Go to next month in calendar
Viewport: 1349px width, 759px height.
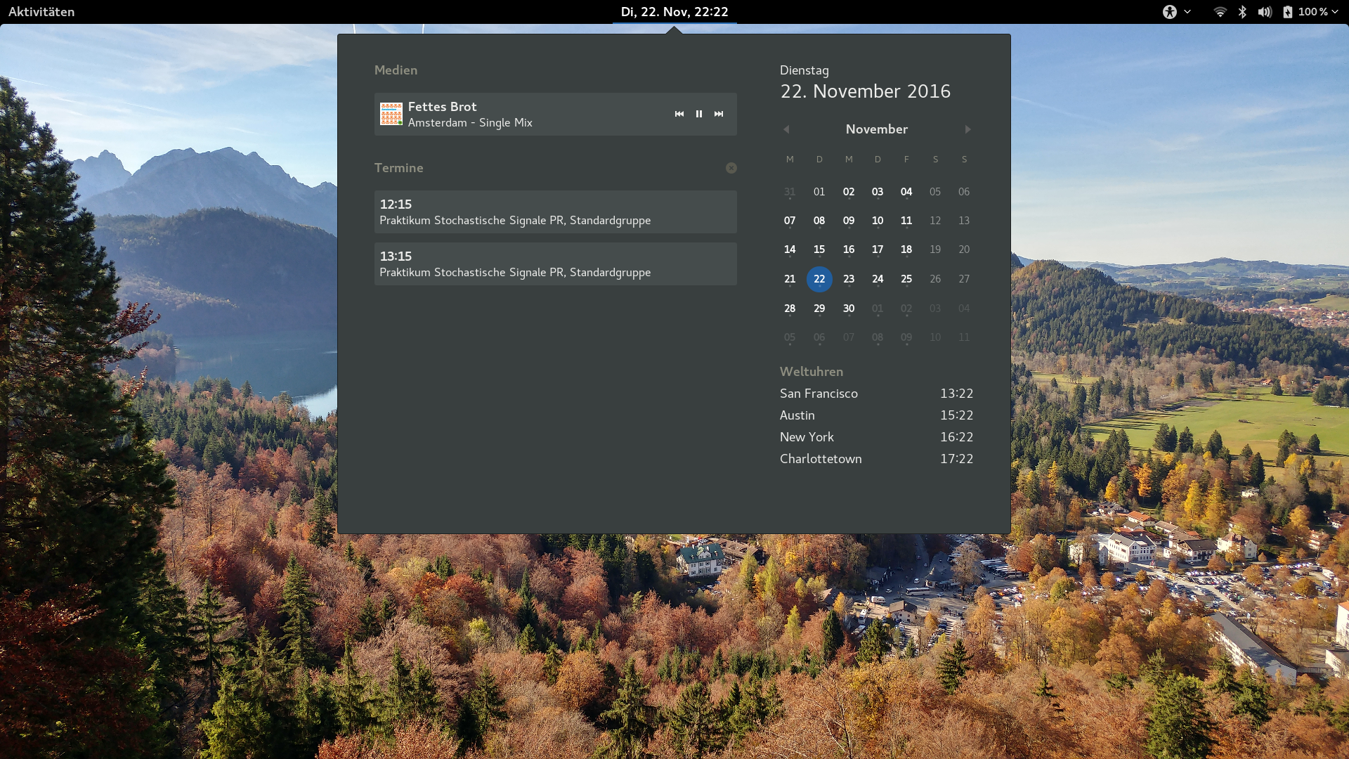click(967, 129)
